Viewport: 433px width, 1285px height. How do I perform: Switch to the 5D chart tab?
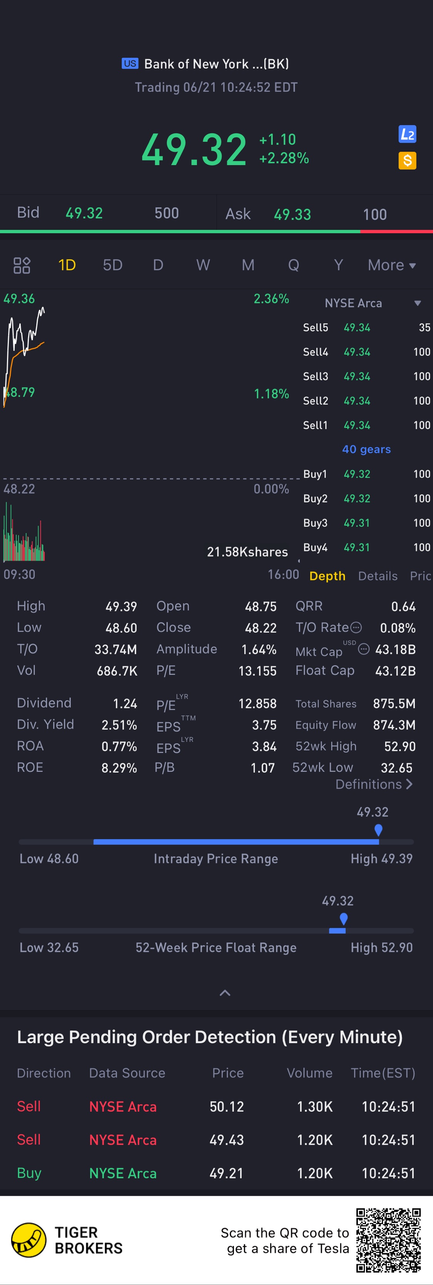click(x=113, y=265)
